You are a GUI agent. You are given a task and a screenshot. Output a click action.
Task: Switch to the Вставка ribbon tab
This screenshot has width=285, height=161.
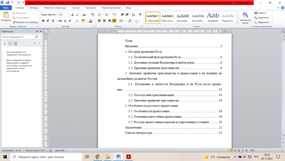[34, 8]
